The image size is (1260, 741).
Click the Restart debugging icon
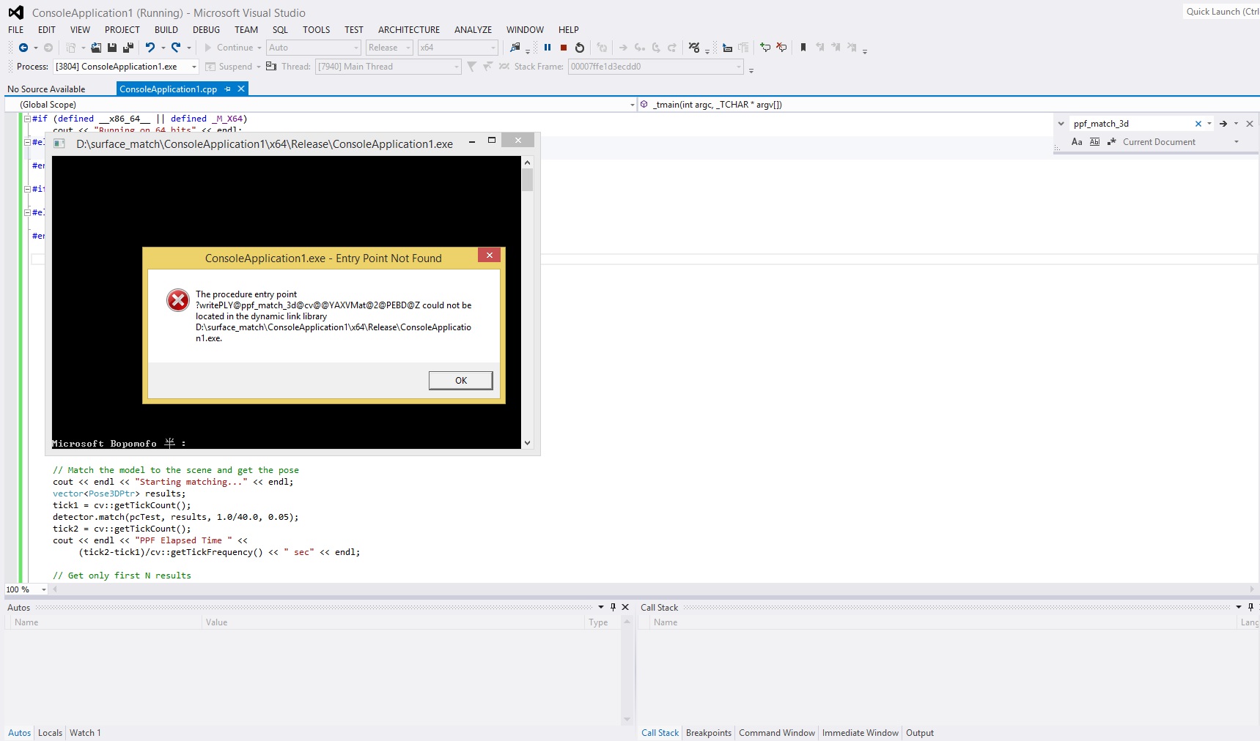580,48
